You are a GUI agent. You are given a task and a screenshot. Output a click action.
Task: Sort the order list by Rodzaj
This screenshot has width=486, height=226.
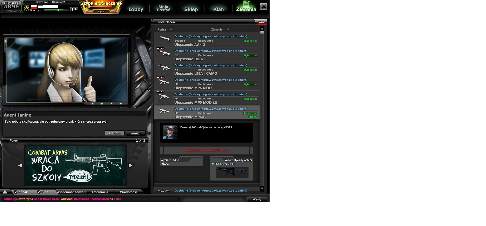coord(165,29)
